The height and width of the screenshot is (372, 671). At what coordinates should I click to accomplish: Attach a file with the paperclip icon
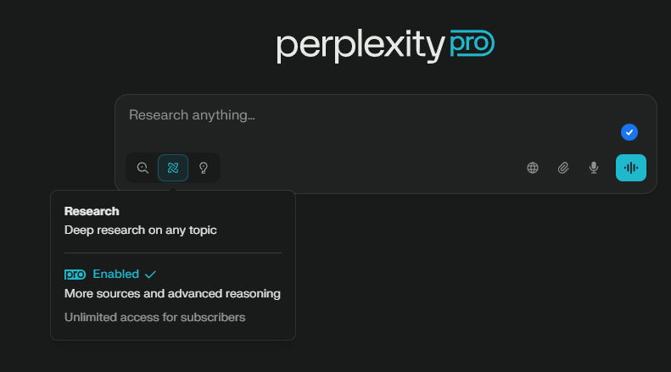(563, 168)
